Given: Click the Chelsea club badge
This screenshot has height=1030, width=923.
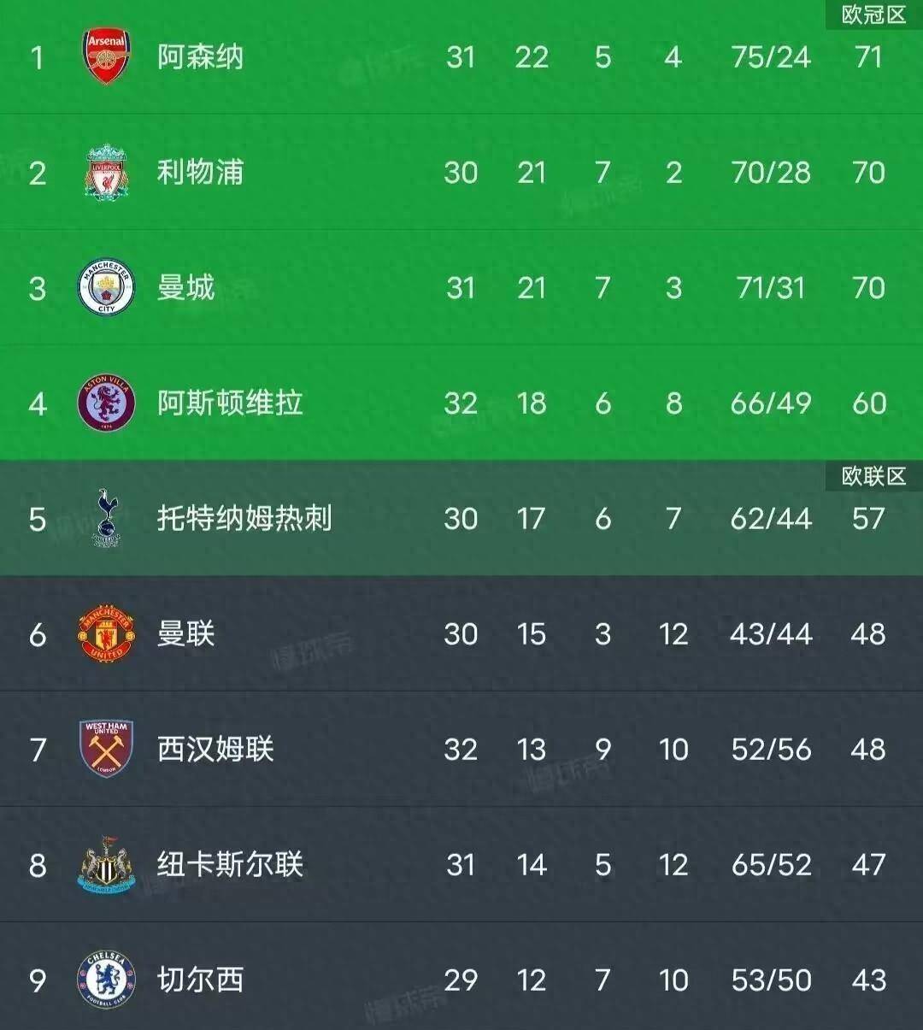Looking at the screenshot, I should [106, 980].
